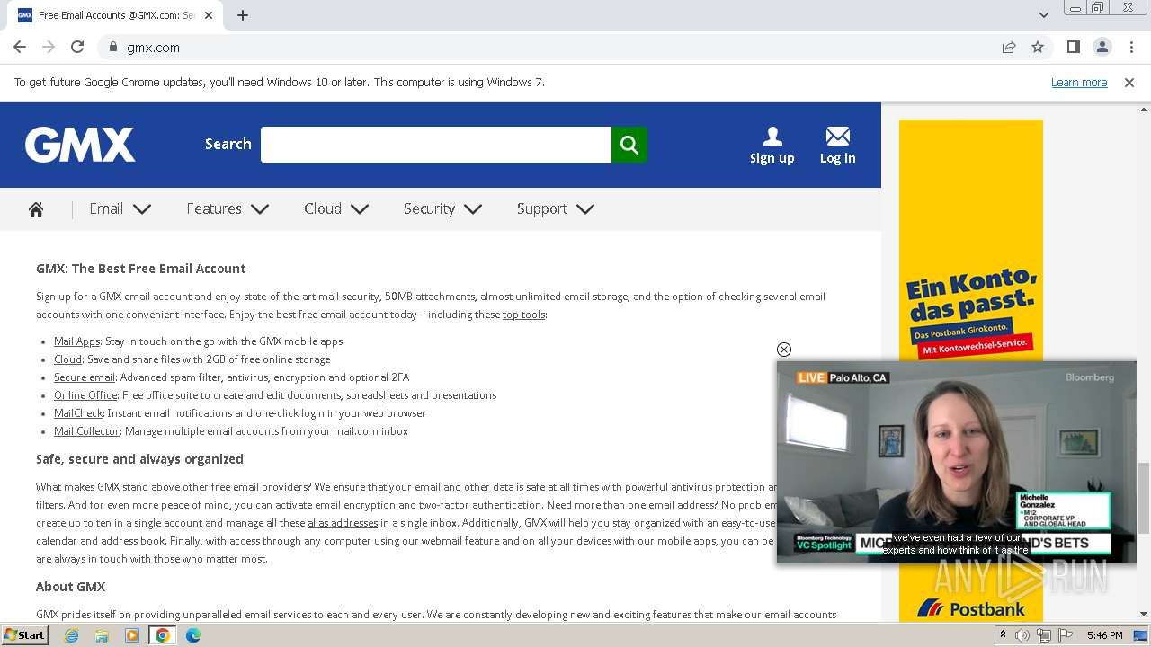The height and width of the screenshot is (647, 1151).
Task: Open the Learn more link
Action: (x=1079, y=83)
